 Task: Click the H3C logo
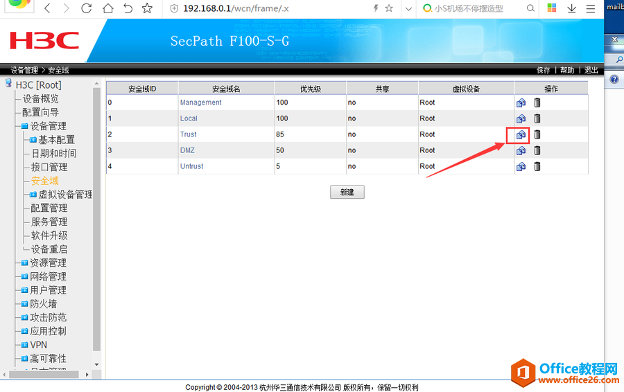point(44,41)
